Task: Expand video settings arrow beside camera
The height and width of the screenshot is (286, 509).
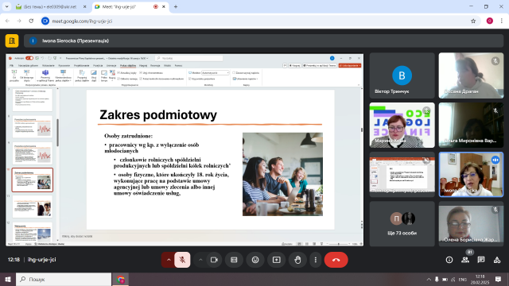Action: click(x=200, y=260)
